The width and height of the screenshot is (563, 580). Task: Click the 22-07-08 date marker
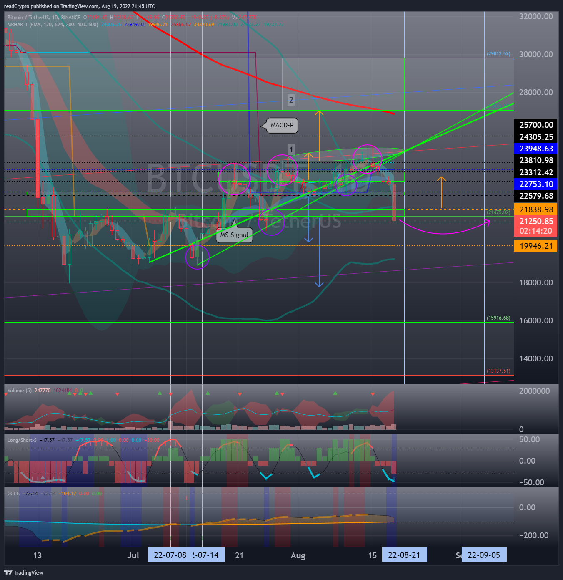tap(170, 555)
